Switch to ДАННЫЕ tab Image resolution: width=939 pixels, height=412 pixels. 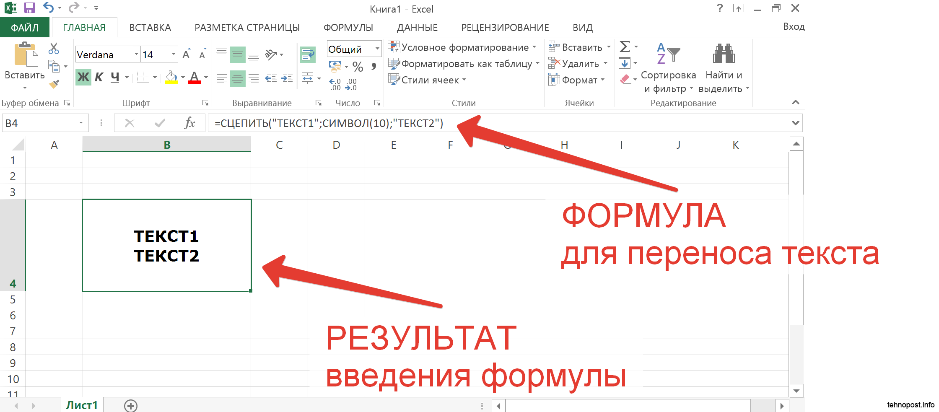[x=417, y=28]
